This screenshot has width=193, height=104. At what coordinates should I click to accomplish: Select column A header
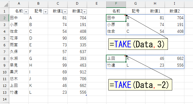[19, 4]
